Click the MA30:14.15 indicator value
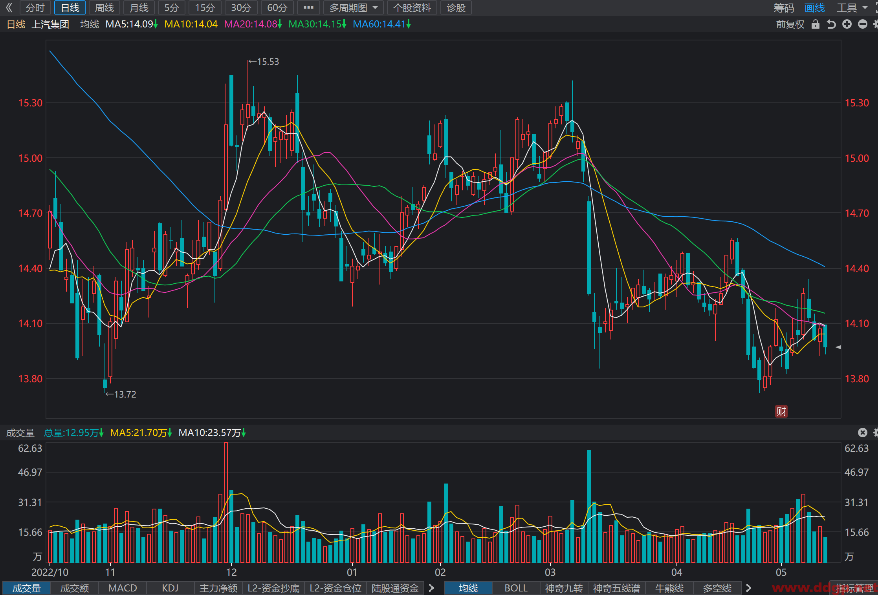The image size is (878, 595). click(x=317, y=24)
